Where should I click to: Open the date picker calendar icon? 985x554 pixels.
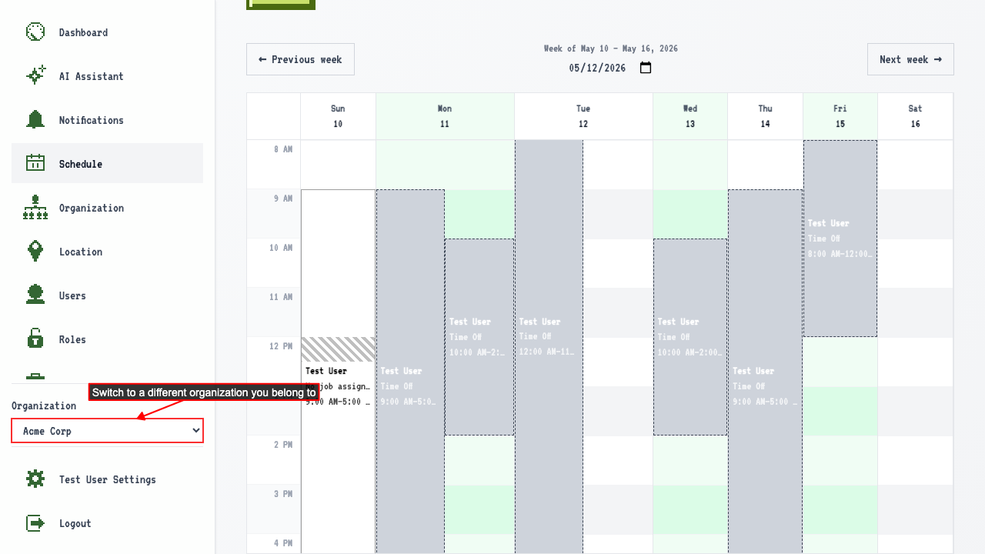646,68
